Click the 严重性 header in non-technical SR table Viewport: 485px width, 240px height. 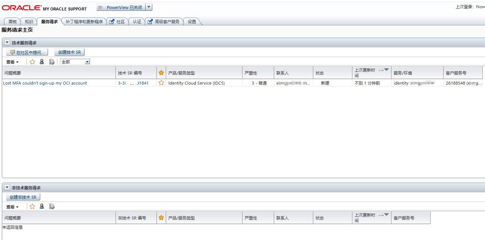point(259,218)
